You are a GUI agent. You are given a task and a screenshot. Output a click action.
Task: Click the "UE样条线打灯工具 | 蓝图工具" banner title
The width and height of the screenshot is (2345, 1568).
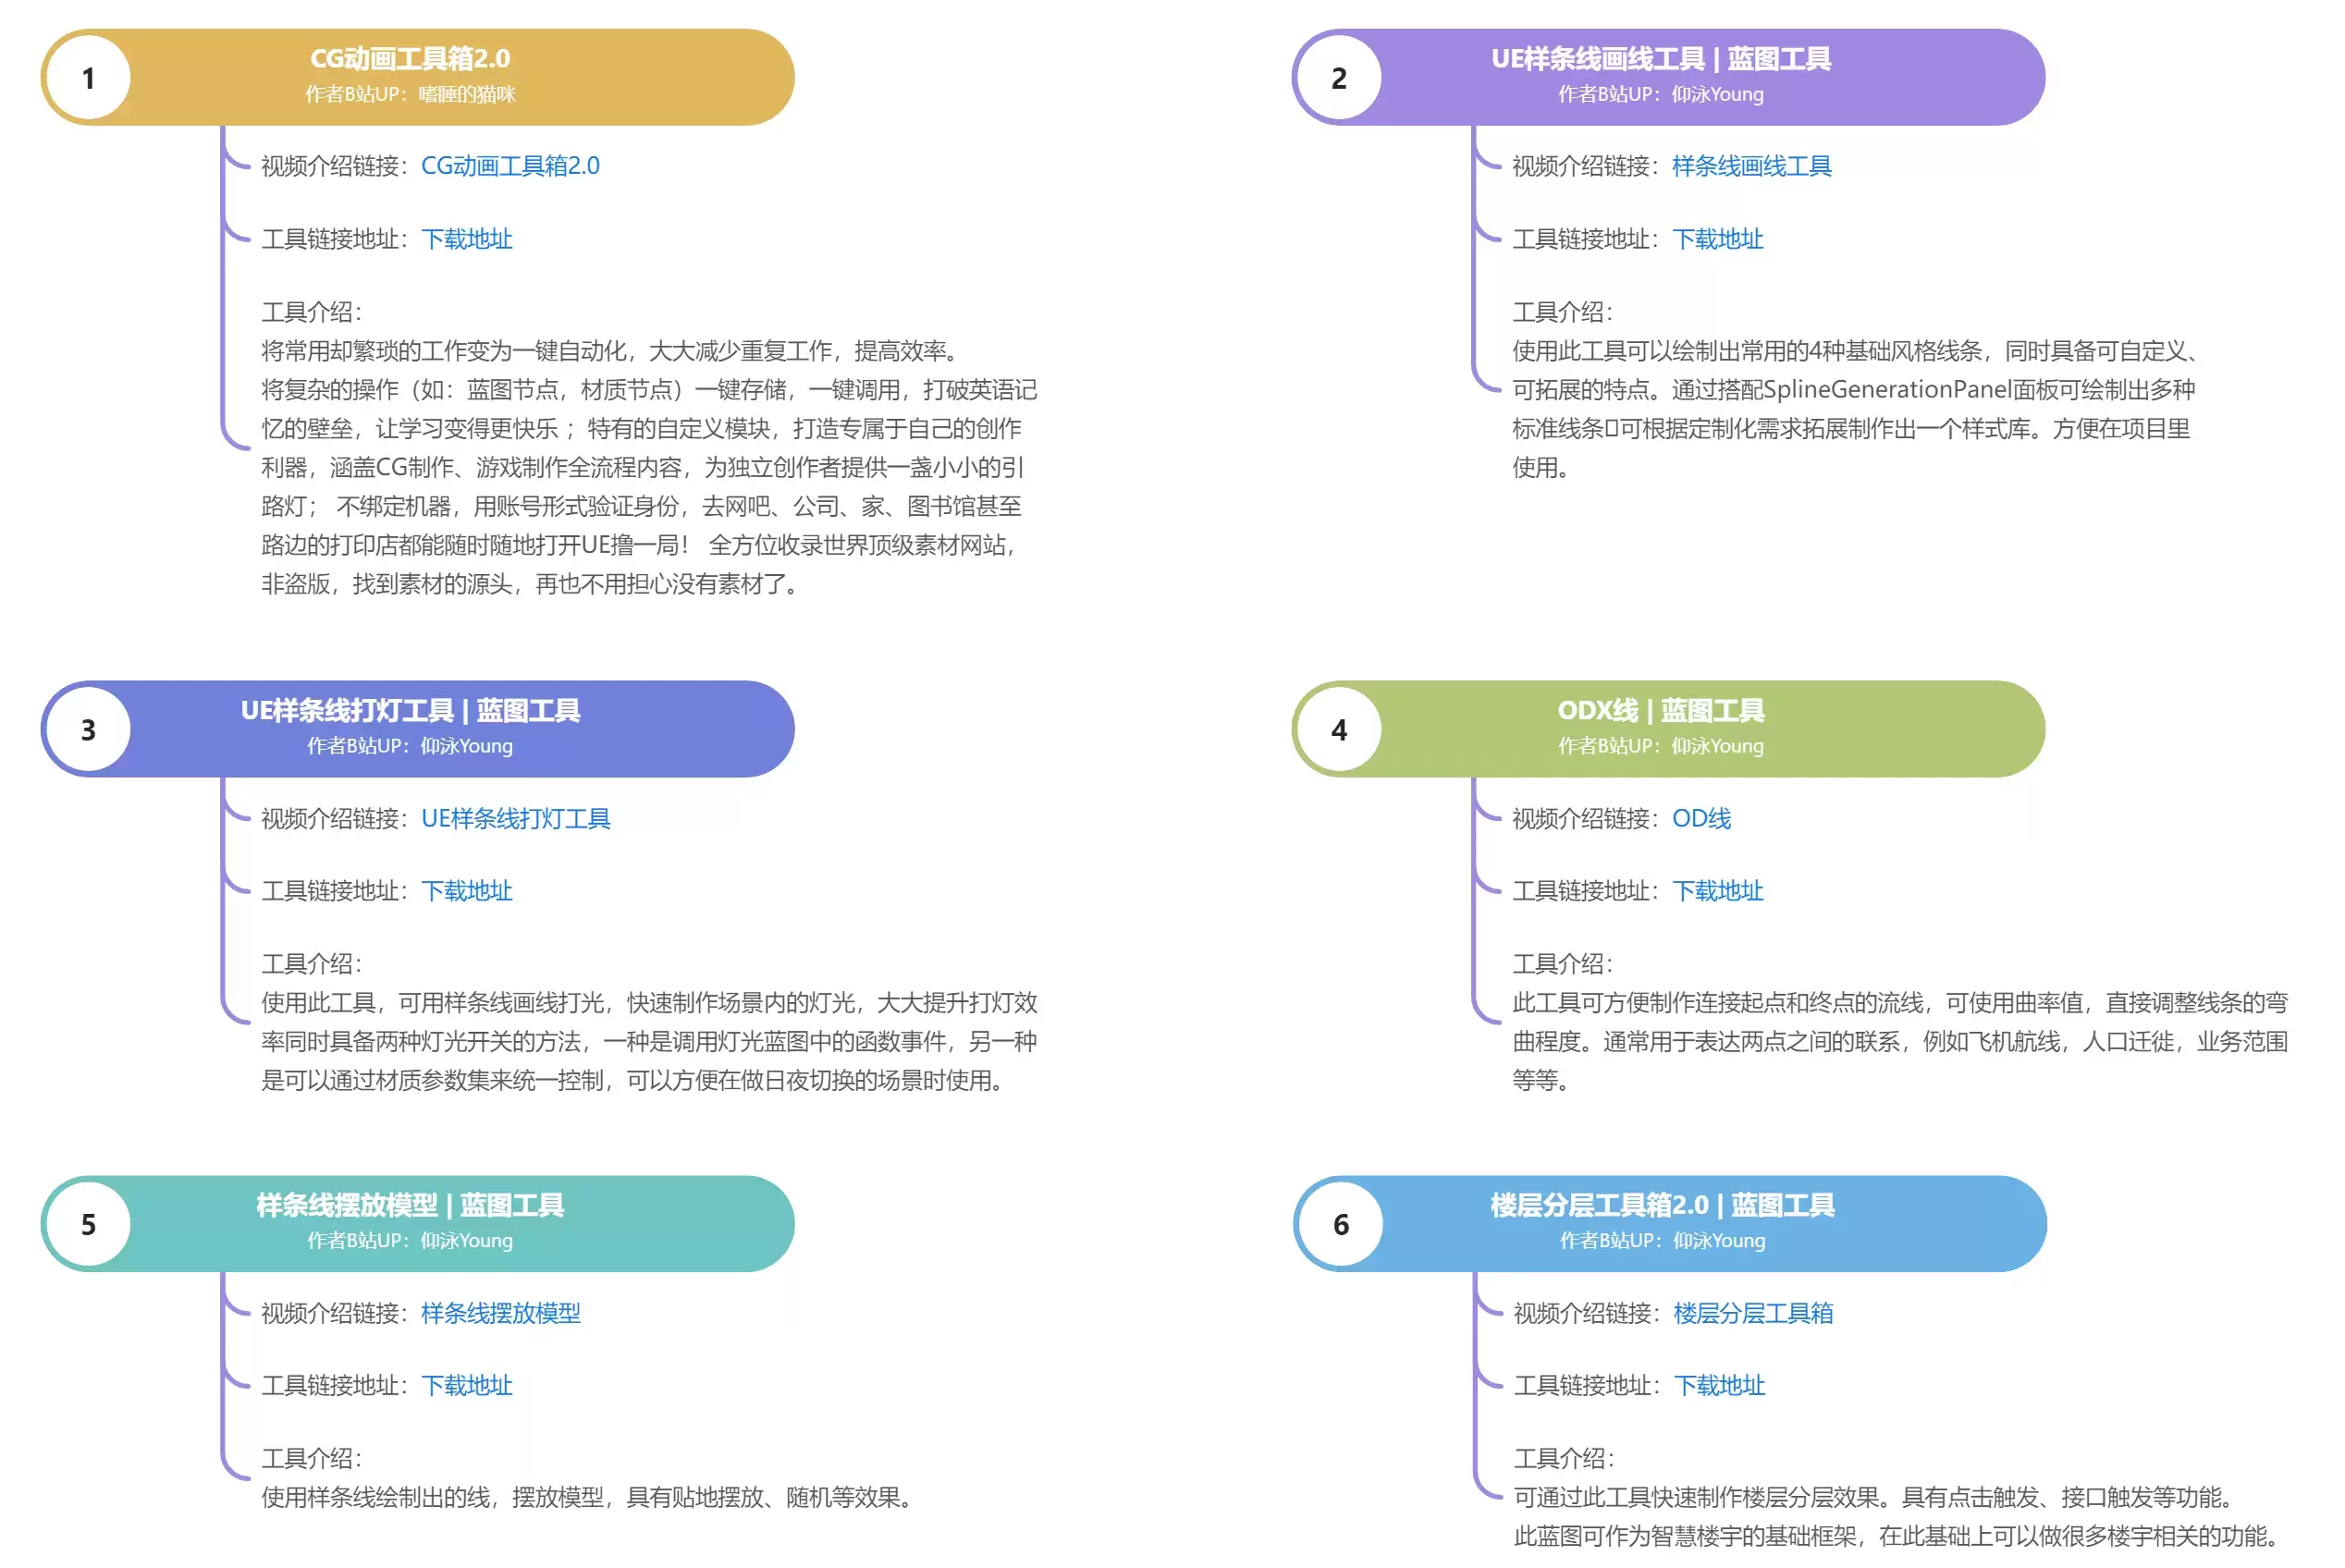pyautogui.click(x=410, y=711)
